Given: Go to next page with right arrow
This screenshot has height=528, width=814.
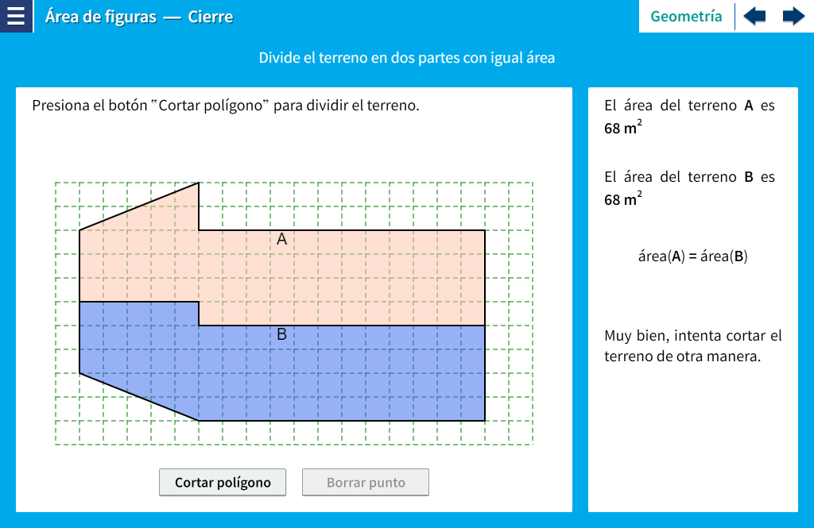Looking at the screenshot, I should point(793,16).
